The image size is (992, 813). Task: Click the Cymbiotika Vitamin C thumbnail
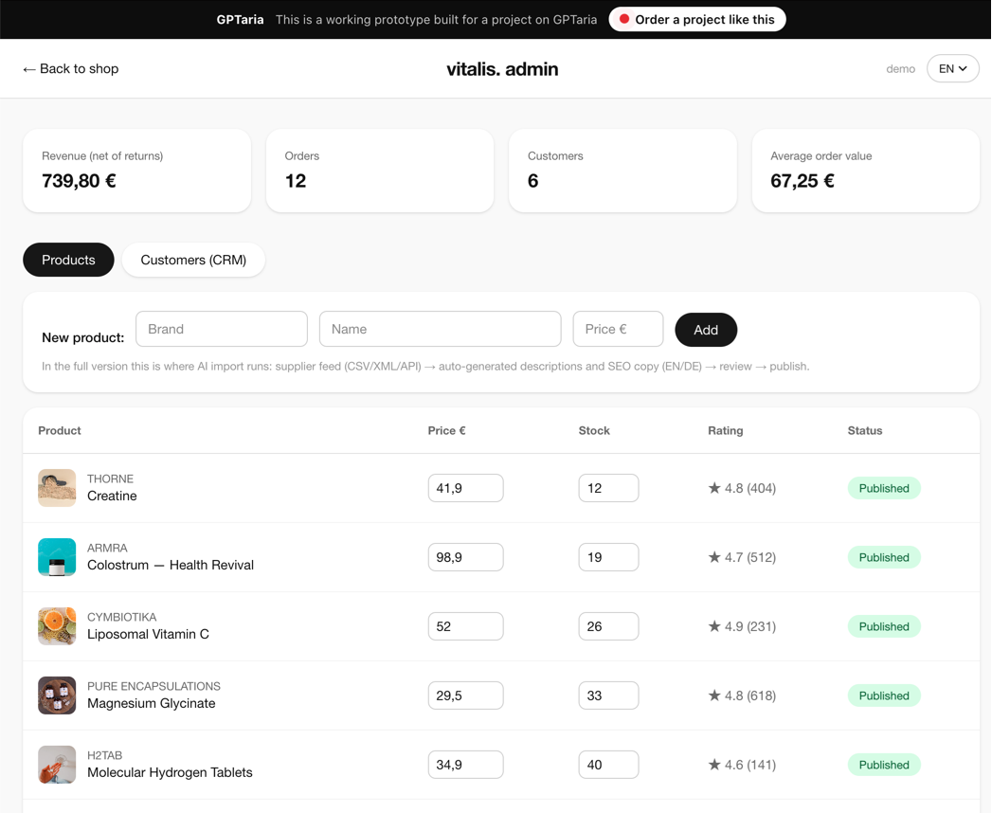(57, 625)
